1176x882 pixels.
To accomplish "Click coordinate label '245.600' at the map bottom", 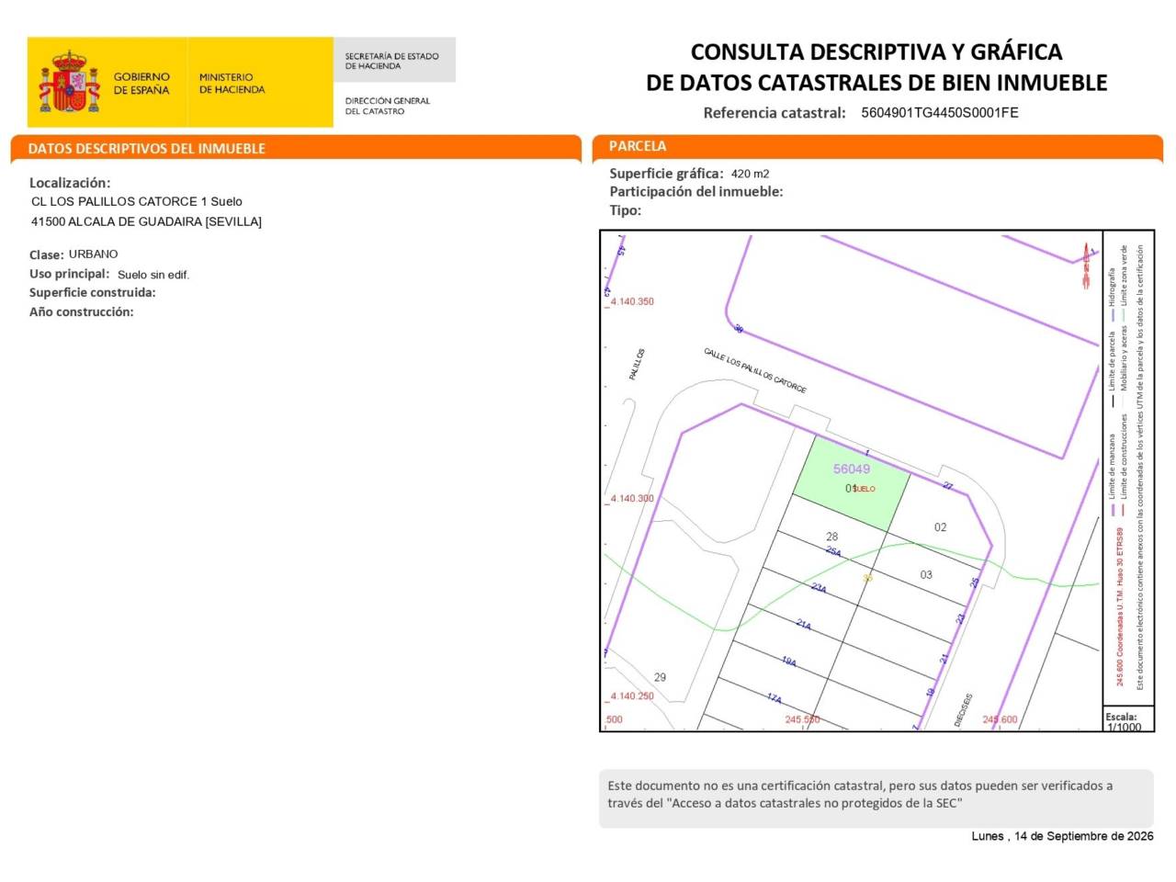I will pos(1000,719).
